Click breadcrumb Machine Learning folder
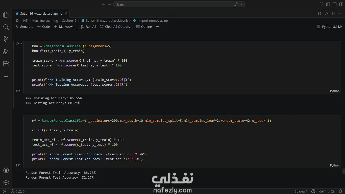The width and height of the screenshot is (345, 194). point(45,20)
